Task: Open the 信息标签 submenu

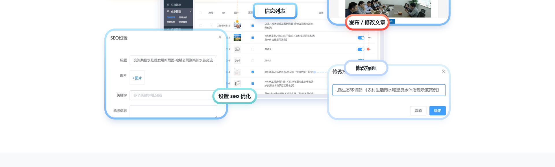Action: pyautogui.click(x=171, y=22)
